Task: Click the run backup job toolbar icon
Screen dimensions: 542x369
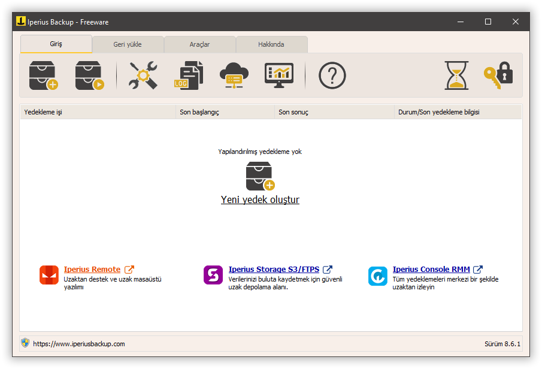Action: 89,75
